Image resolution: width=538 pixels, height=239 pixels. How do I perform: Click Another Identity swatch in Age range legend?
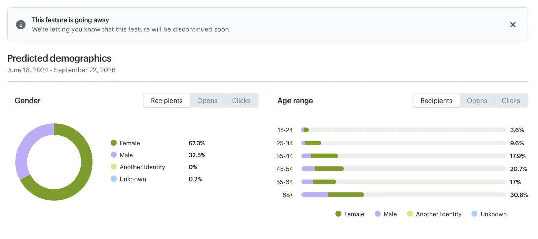coord(410,214)
